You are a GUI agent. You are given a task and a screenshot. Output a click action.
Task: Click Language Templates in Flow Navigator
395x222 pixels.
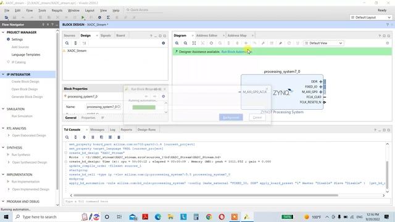click(x=26, y=55)
